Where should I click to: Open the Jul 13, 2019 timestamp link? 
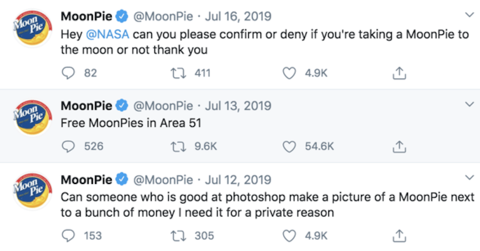pos(238,105)
